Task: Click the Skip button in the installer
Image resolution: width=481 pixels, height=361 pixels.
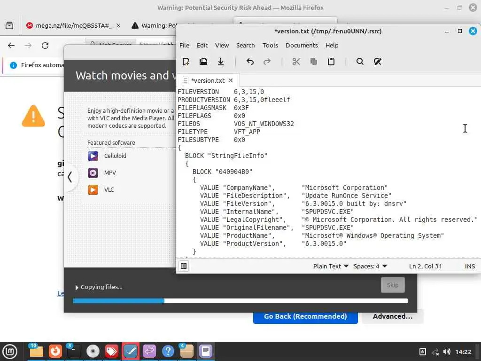Action: [x=393, y=285]
